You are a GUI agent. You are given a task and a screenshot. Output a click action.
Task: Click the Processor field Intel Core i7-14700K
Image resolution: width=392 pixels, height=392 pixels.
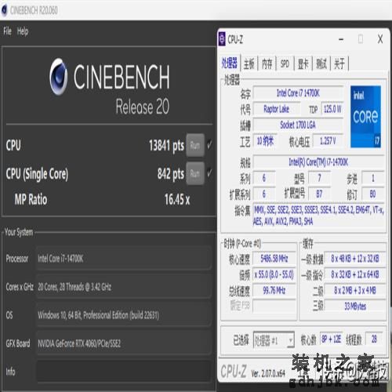click(124, 259)
